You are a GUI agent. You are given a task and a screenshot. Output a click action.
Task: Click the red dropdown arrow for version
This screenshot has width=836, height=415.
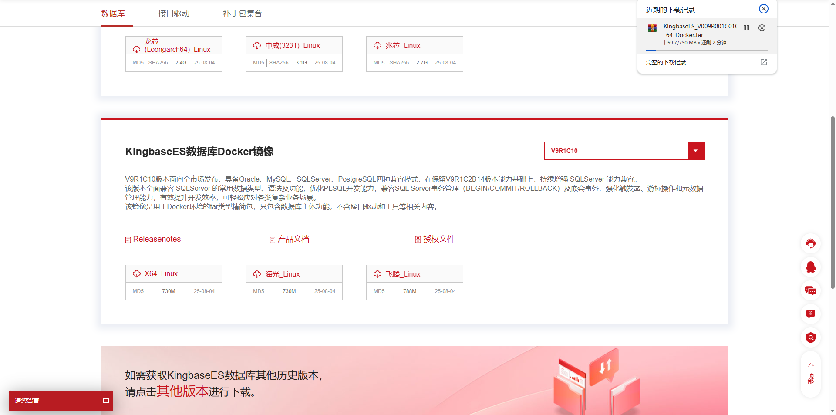click(696, 151)
